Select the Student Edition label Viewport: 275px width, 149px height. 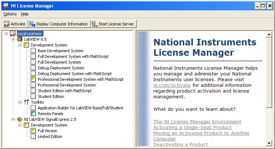pos(51,96)
